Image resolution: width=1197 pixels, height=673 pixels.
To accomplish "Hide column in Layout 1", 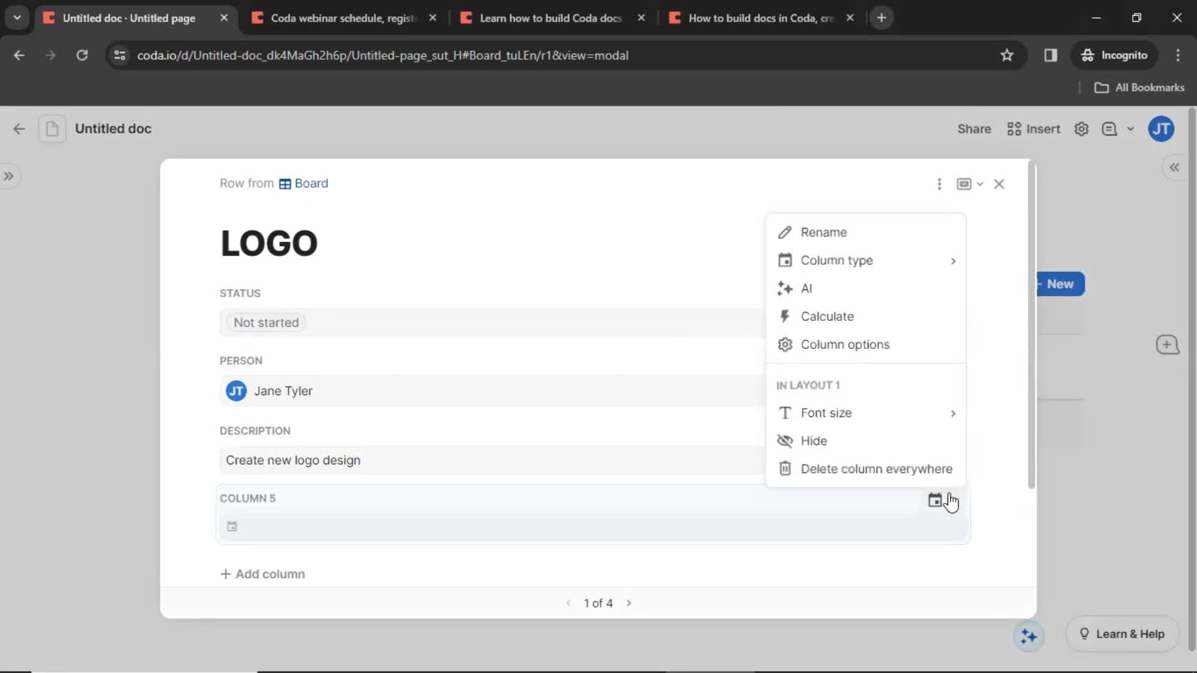I will click(814, 441).
